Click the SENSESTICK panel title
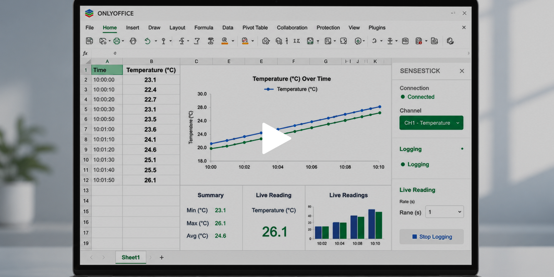 [420, 71]
